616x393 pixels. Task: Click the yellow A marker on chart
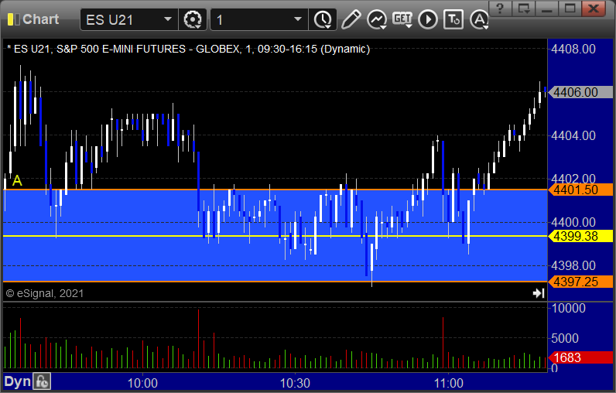[17, 180]
